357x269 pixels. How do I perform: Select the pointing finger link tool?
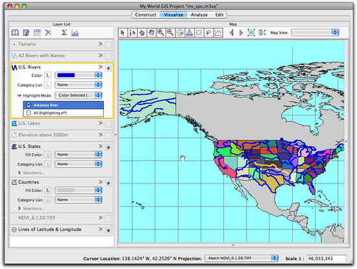(142, 33)
